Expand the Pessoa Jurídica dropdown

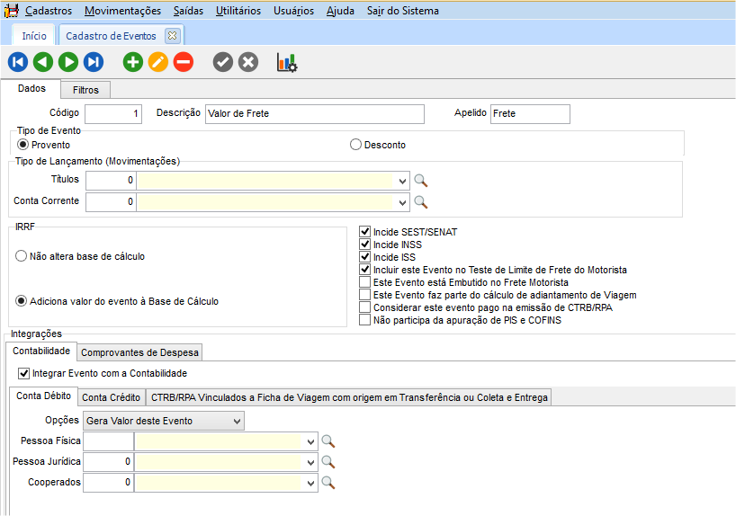pyautogui.click(x=310, y=462)
